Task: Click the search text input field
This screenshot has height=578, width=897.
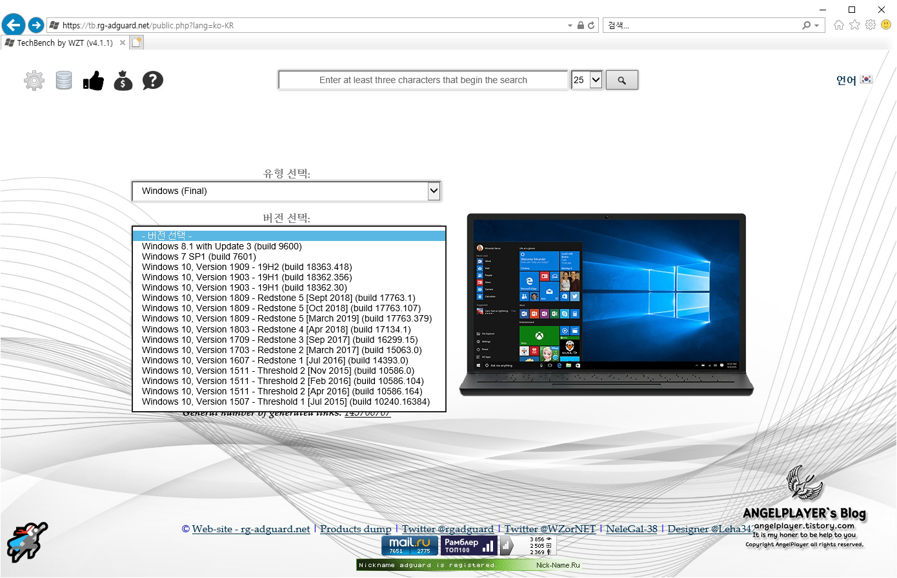Action: tap(423, 80)
